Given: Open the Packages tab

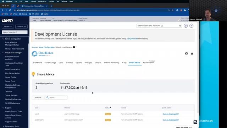Looking at the screenshot, I should (88, 63).
